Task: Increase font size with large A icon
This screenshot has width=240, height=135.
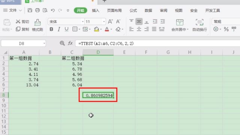Action: coord(110,22)
